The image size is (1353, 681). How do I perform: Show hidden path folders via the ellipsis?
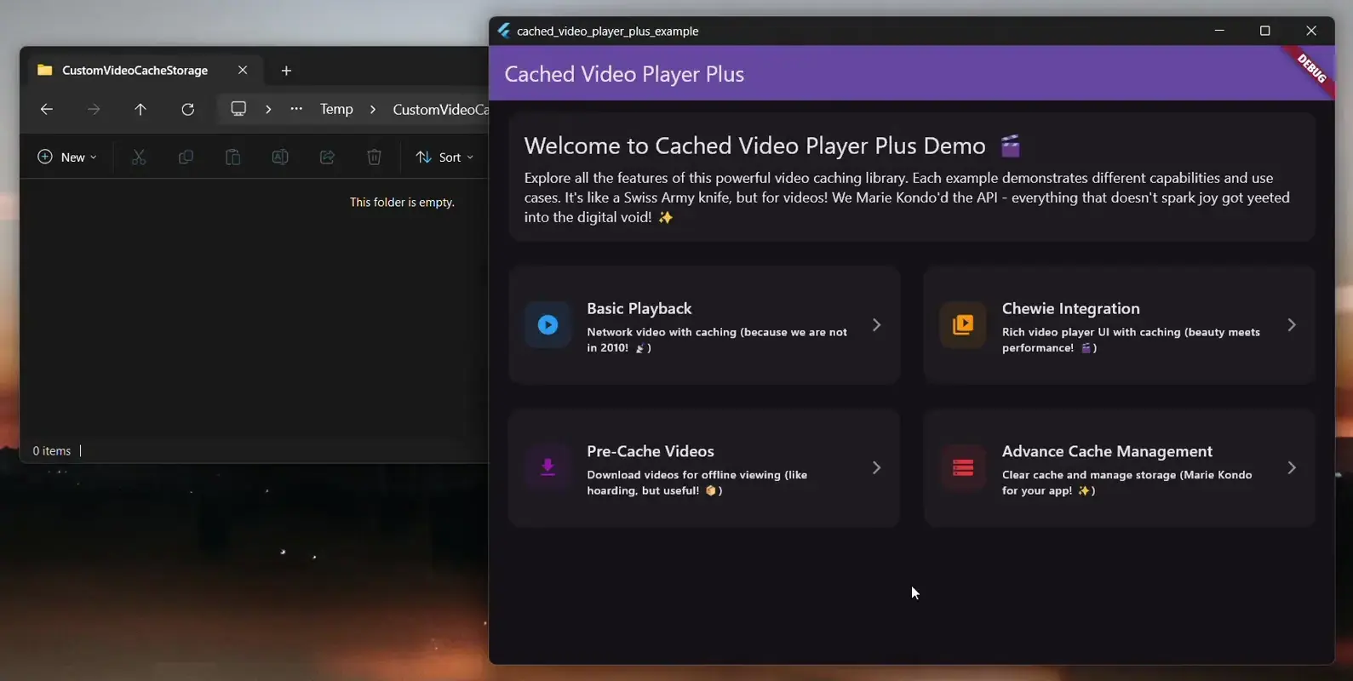coord(296,109)
